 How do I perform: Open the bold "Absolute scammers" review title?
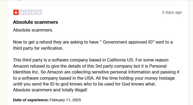tap(35, 22)
